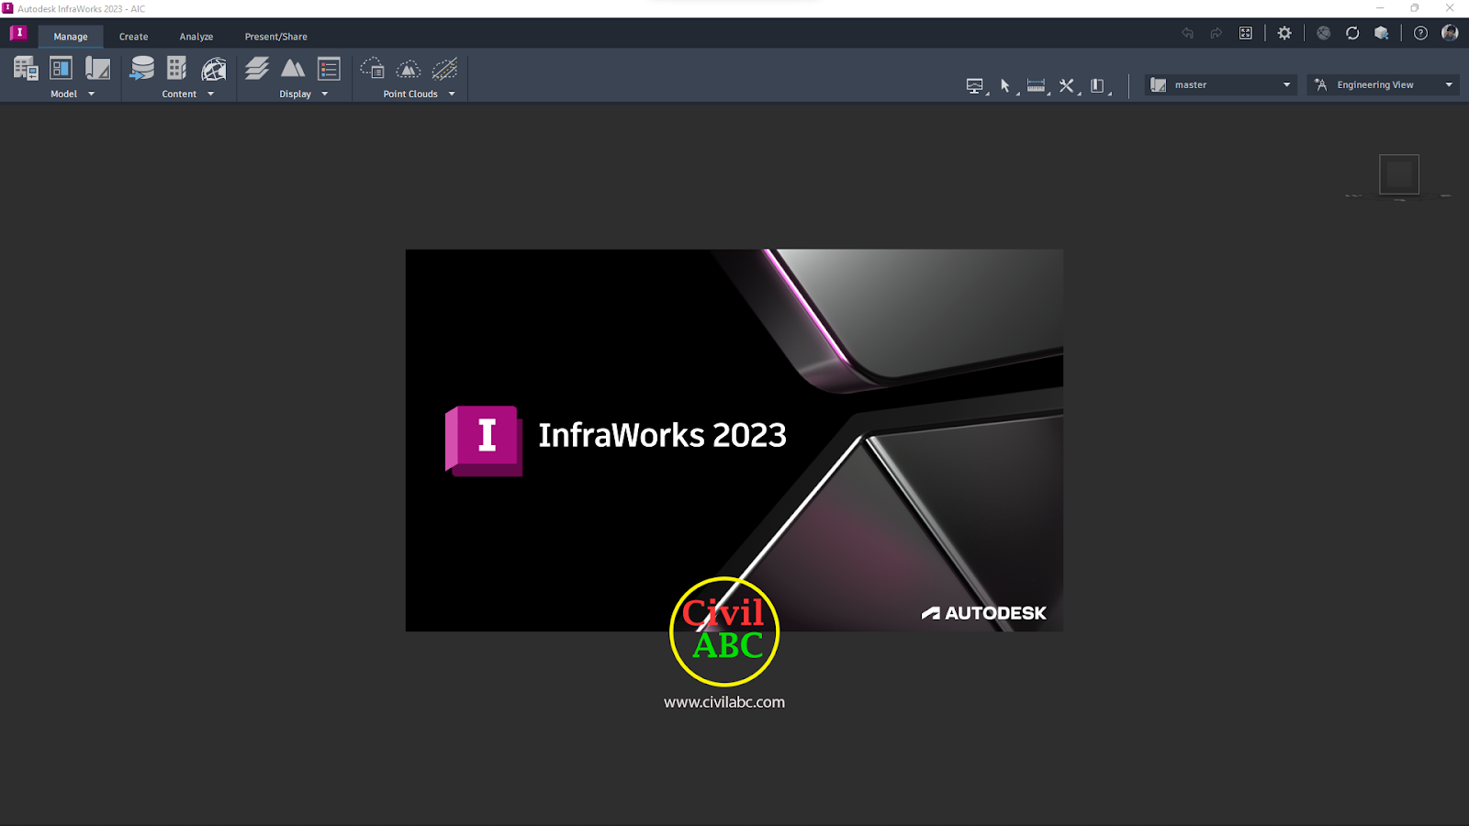Image resolution: width=1469 pixels, height=826 pixels.
Task: Open the monitor display settings tool
Action: point(975,85)
